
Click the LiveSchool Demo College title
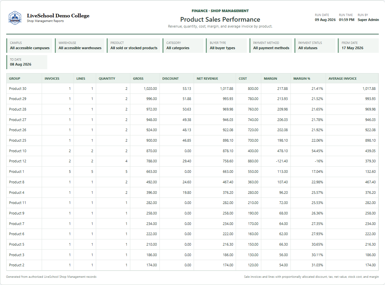pyautogui.click(x=58, y=16)
